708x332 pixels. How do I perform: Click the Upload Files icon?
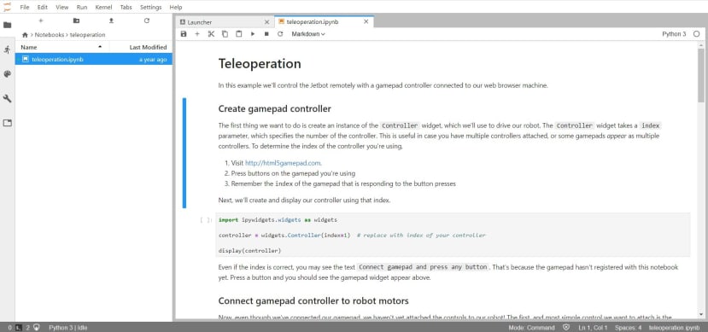[111, 20]
